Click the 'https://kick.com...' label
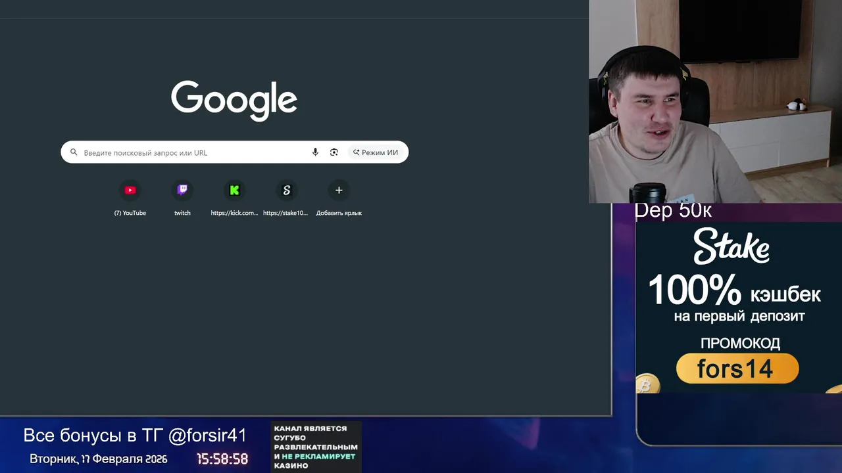Screen dimensions: 842x473 (x=234, y=213)
